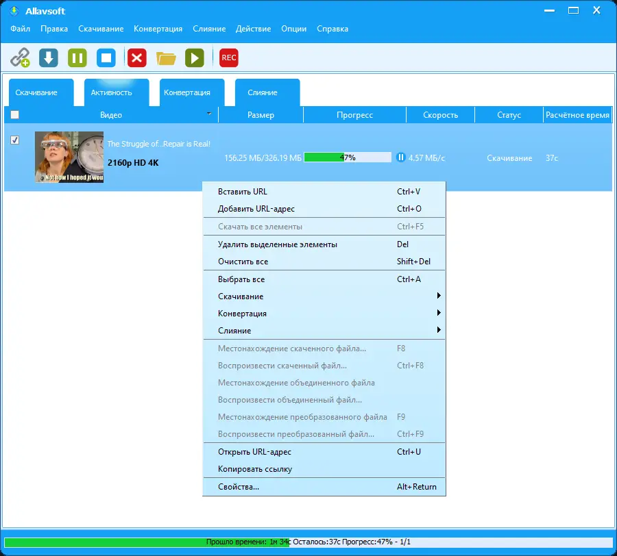Toggle the select-all checkbox in header
This screenshot has width=617, height=556.
tap(14, 115)
